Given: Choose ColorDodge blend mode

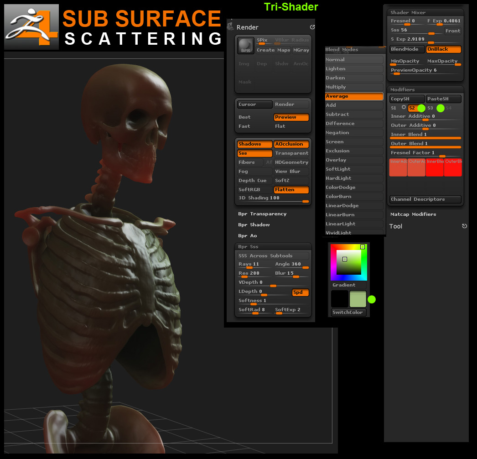Looking at the screenshot, I should point(354,188).
